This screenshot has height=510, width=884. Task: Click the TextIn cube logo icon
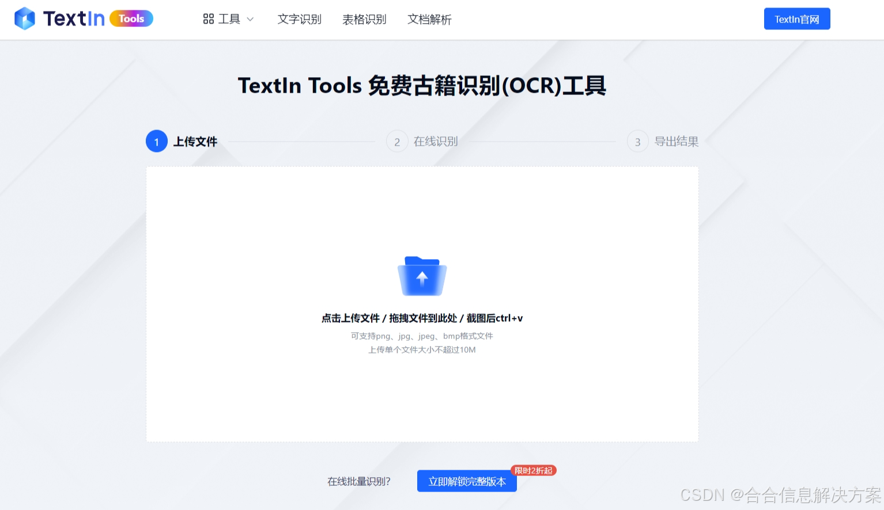pyautogui.click(x=25, y=18)
